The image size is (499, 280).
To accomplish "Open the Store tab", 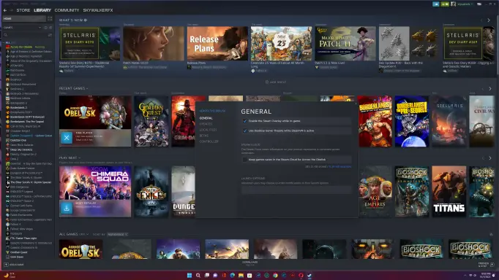I will [x=23, y=10].
